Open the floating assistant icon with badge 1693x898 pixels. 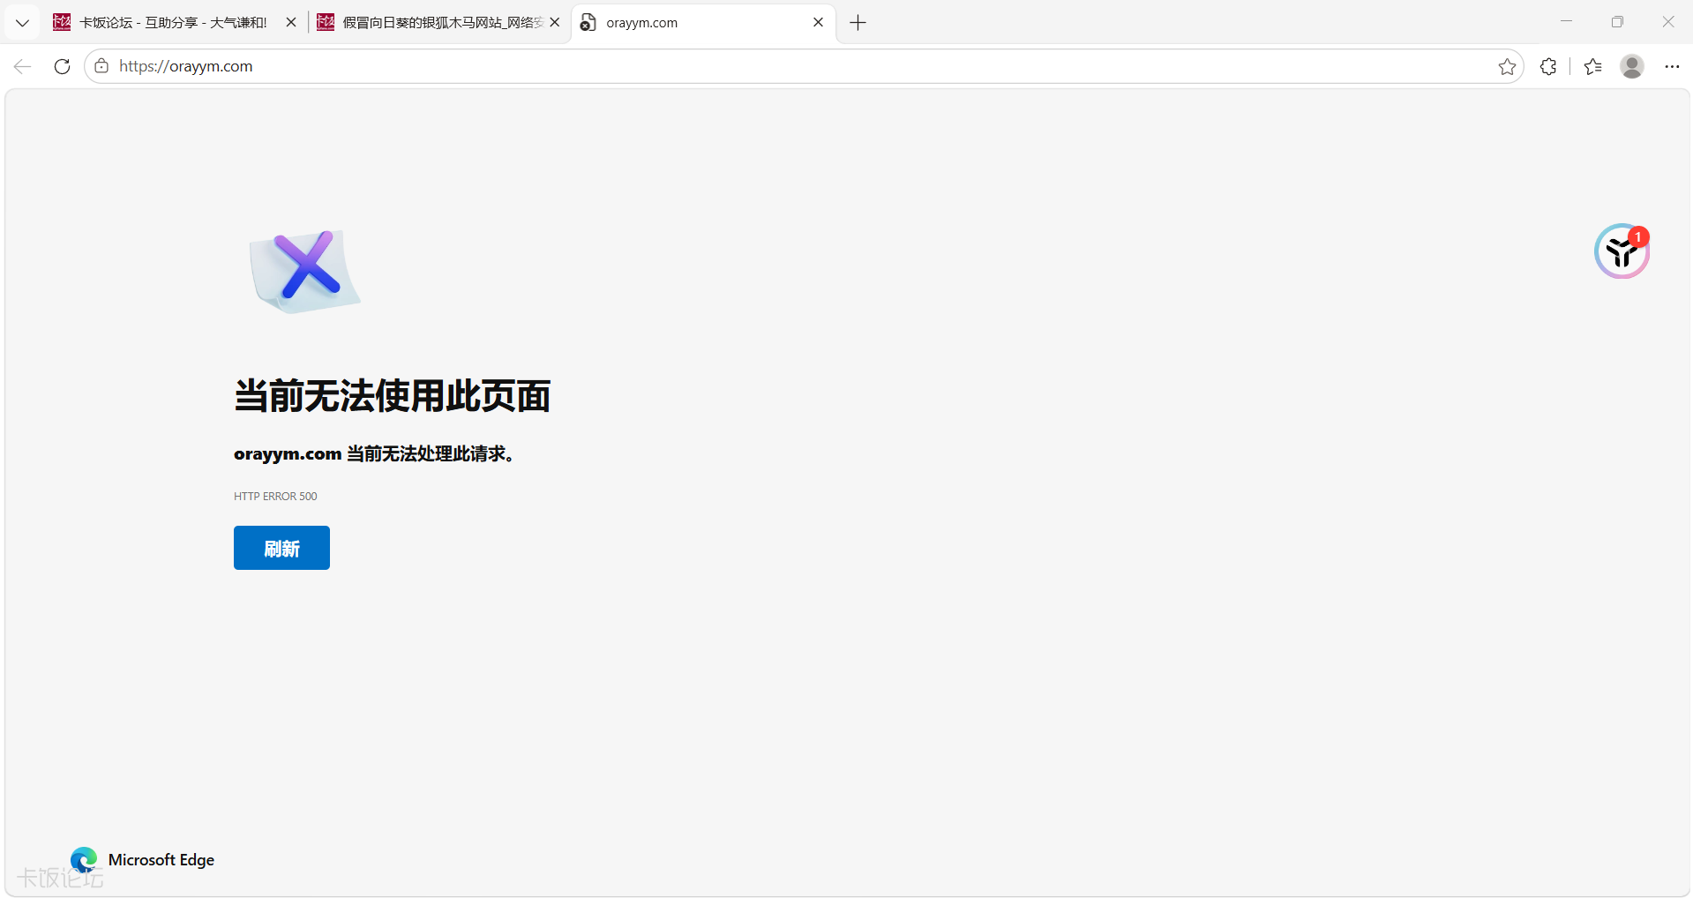[x=1622, y=251]
